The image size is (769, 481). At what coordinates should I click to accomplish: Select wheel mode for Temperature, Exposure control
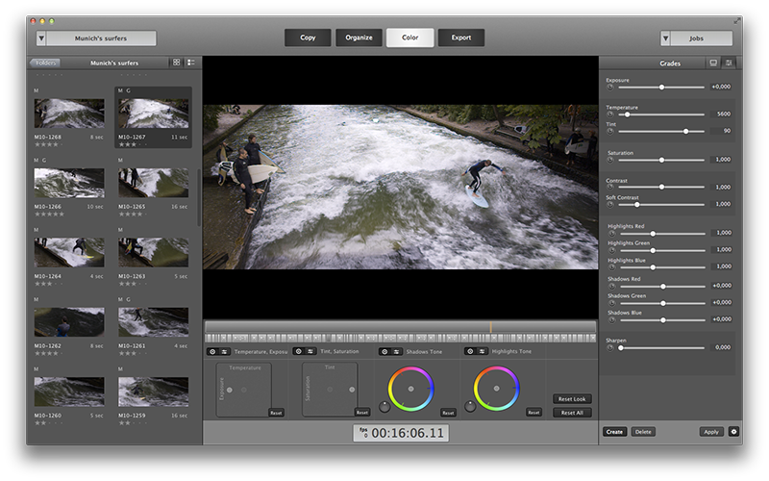[x=212, y=351]
